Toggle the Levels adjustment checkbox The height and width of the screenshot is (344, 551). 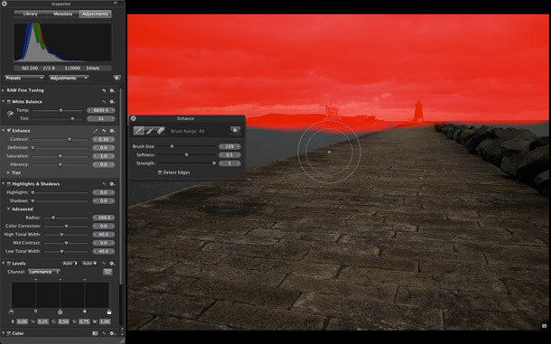coord(9,263)
